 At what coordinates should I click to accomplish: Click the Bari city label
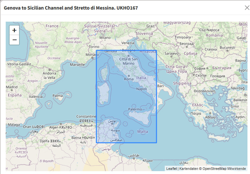point(160,86)
